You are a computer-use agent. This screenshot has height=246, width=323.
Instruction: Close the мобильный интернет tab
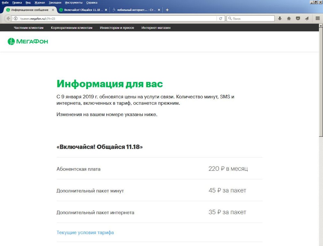(159, 10)
